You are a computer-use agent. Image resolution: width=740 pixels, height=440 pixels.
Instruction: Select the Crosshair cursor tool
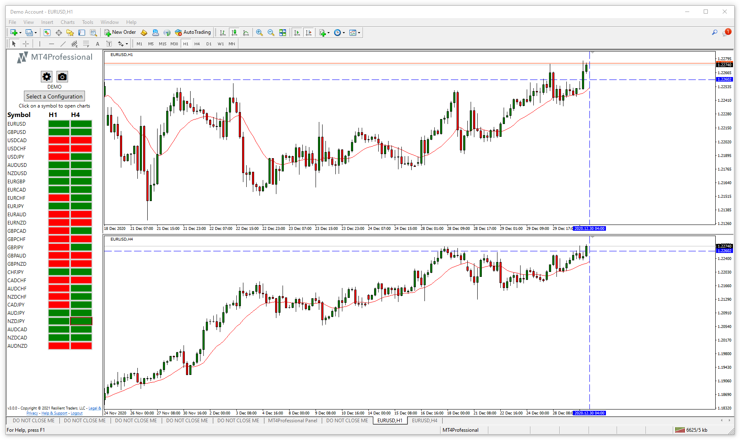click(x=26, y=44)
